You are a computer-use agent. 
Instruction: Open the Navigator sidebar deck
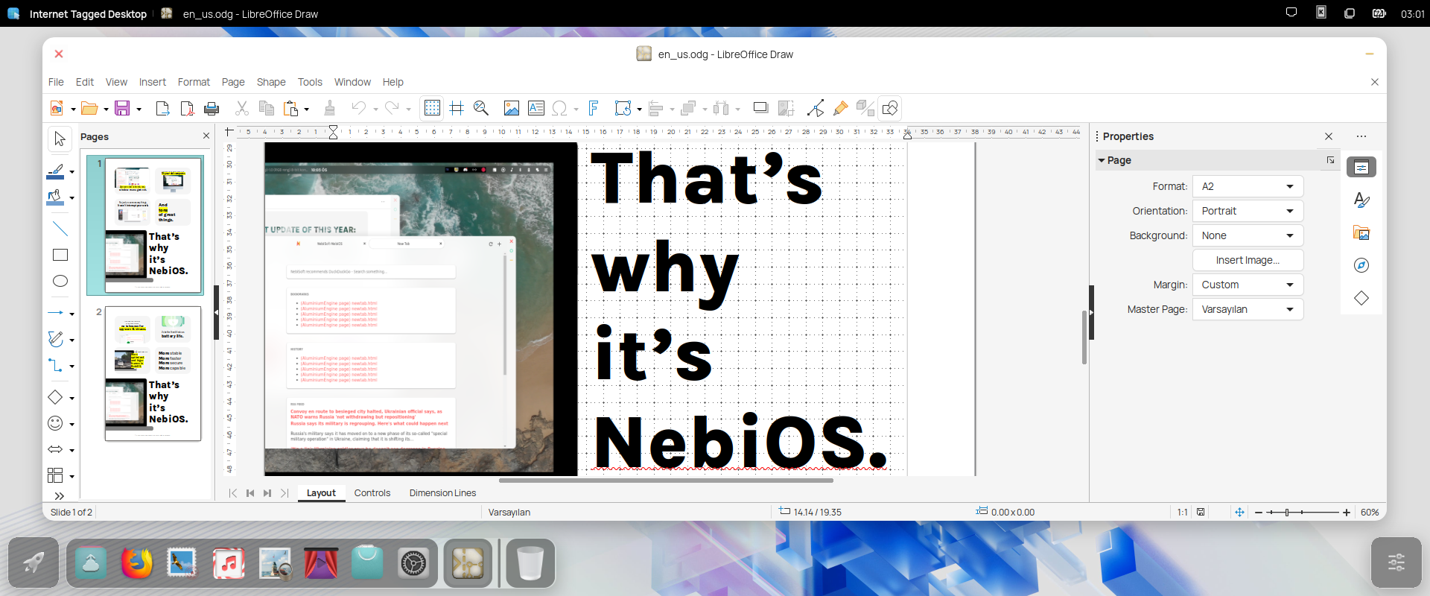(x=1361, y=265)
